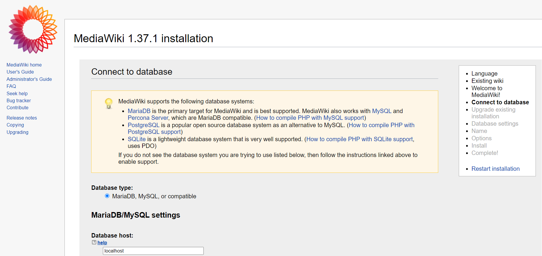Screen dimensions: 542x256
Task: Click the help link under Database host
Action: 102,243
